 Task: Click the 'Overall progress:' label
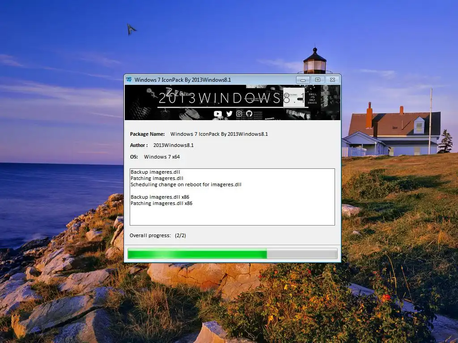click(x=150, y=235)
